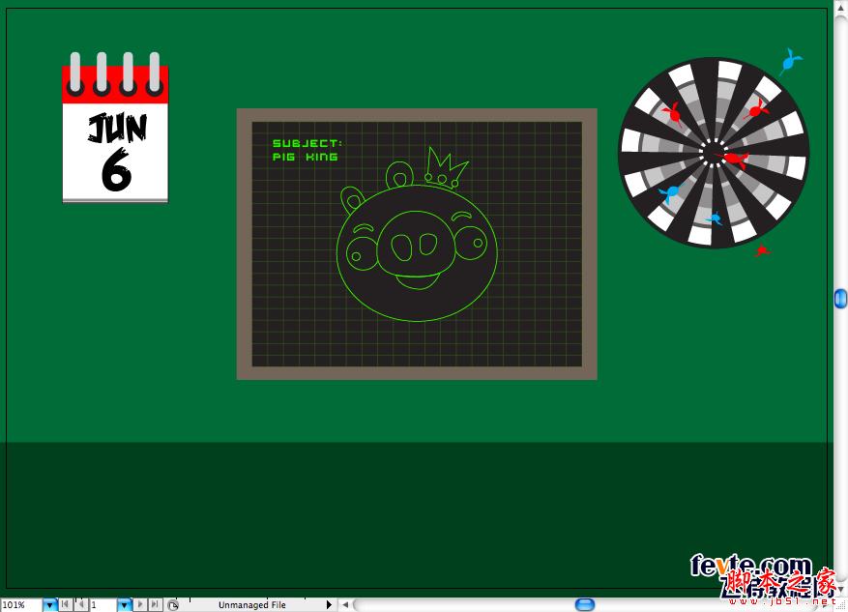Click the artboard number field showing 1
The height and width of the screenshot is (612, 848).
pos(102,605)
